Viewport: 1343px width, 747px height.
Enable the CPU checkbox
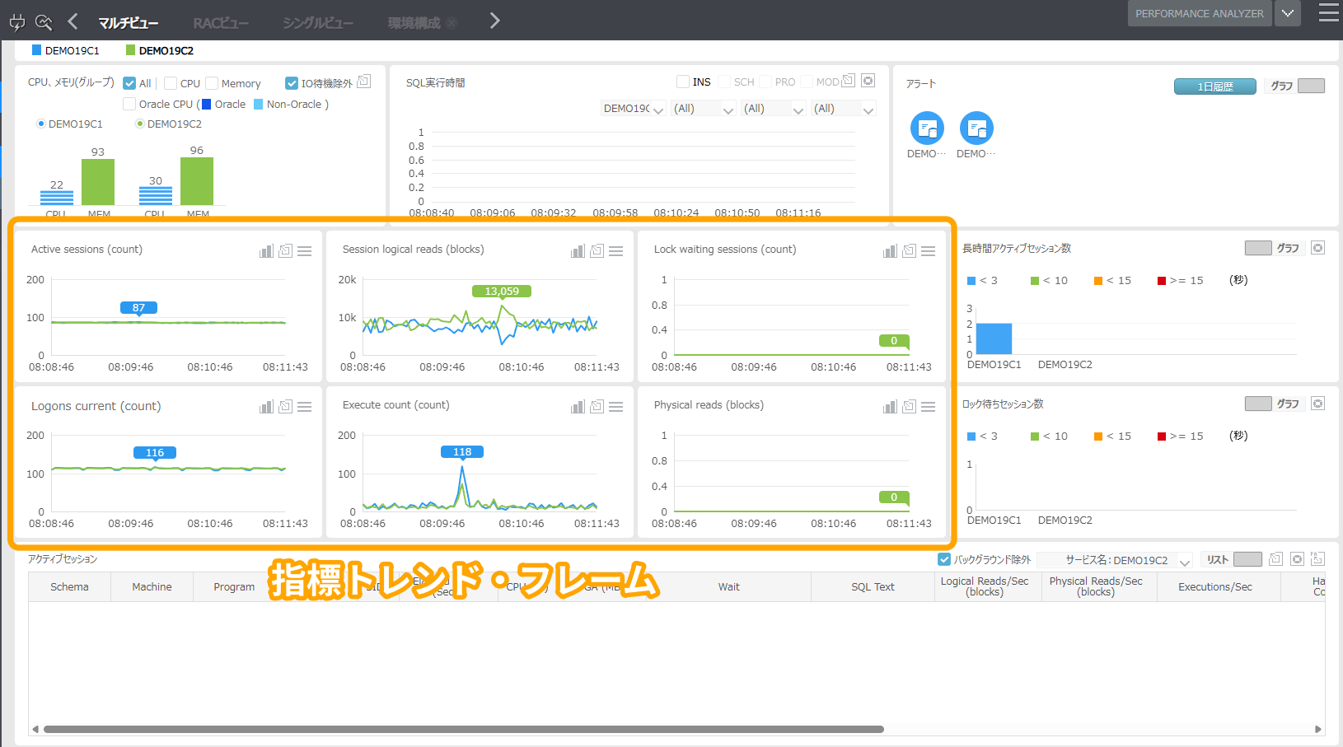(171, 83)
